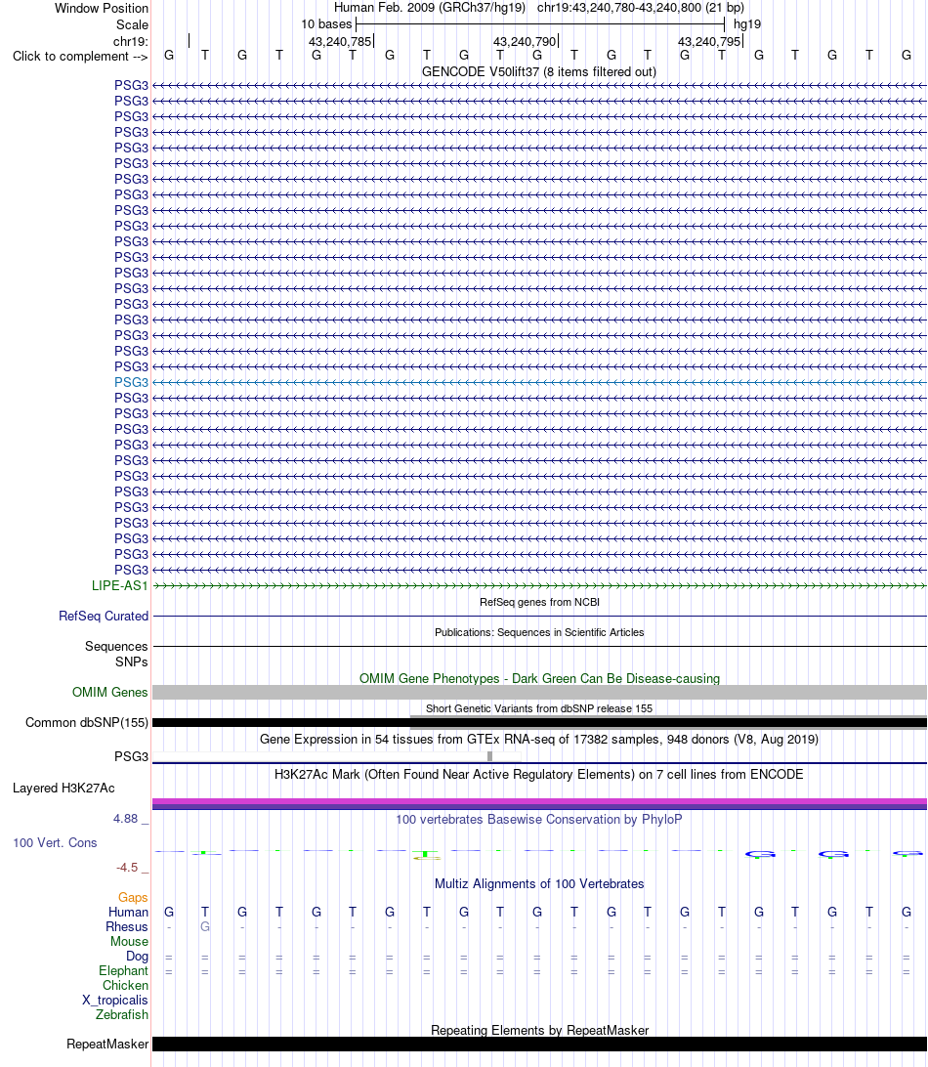The image size is (928, 1067).
Task: Open the 100 Vert. Cons track label
Action: (x=55, y=842)
